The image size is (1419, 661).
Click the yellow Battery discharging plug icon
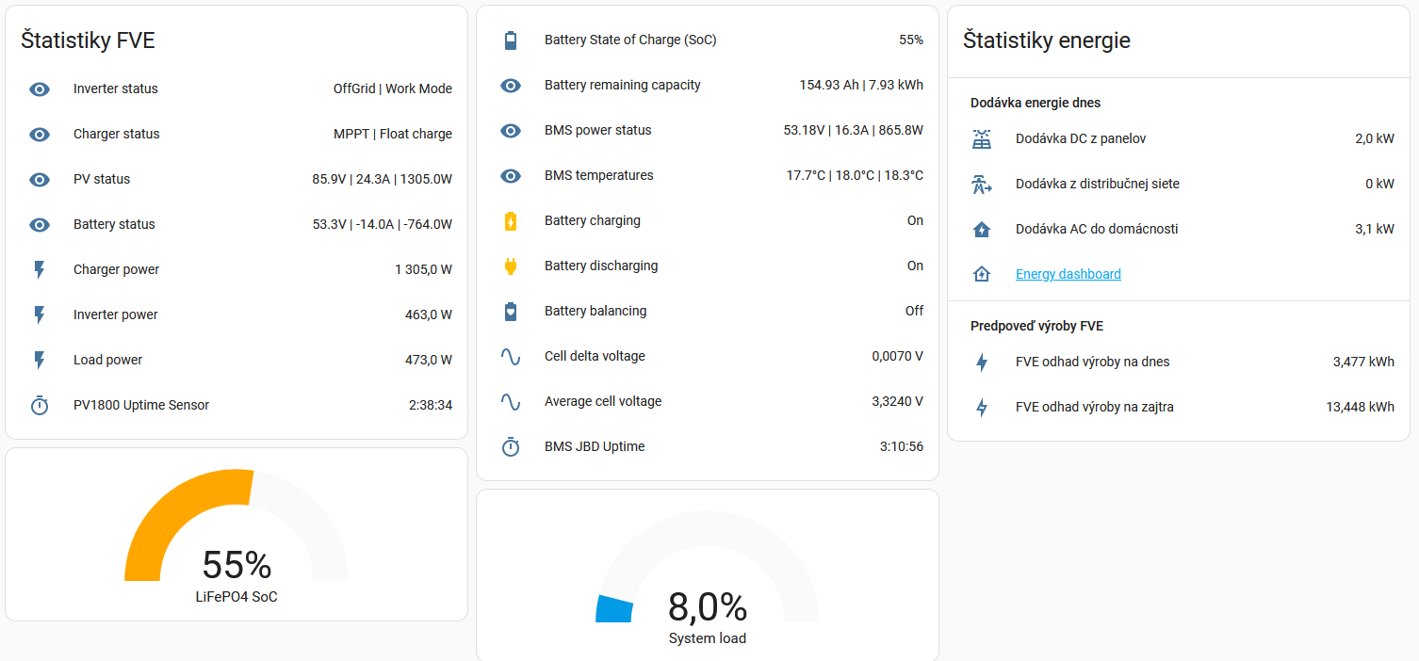click(x=511, y=266)
